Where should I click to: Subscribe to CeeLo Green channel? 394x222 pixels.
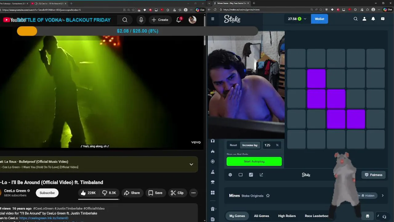pos(47,193)
